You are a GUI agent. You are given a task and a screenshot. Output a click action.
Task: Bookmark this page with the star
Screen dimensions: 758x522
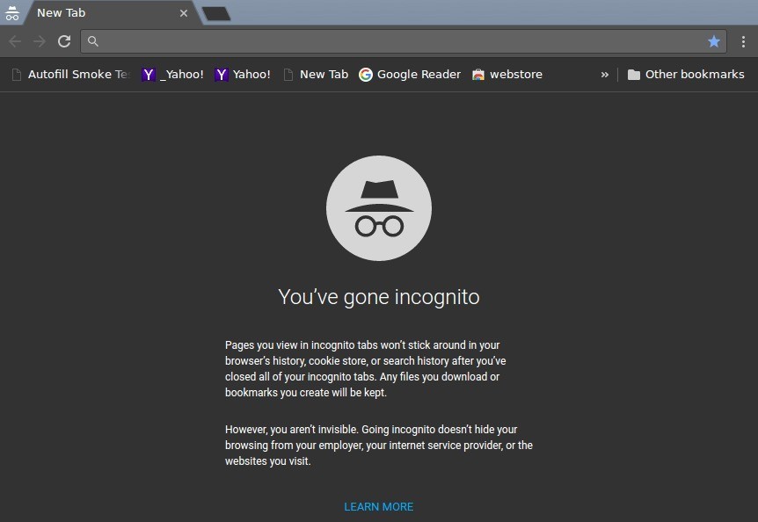coord(714,40)
